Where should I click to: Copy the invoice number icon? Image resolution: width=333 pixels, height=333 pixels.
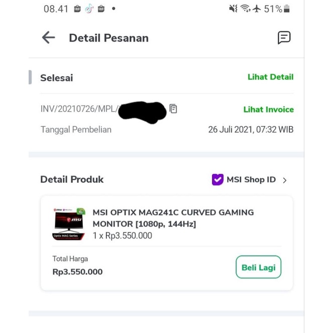point(173,108)
